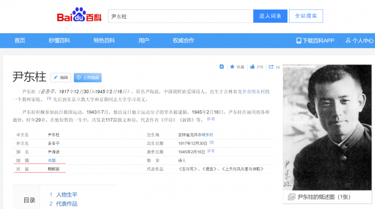Click the 编辑 edit button
The image size is (375, 209).
pos(61,77)
